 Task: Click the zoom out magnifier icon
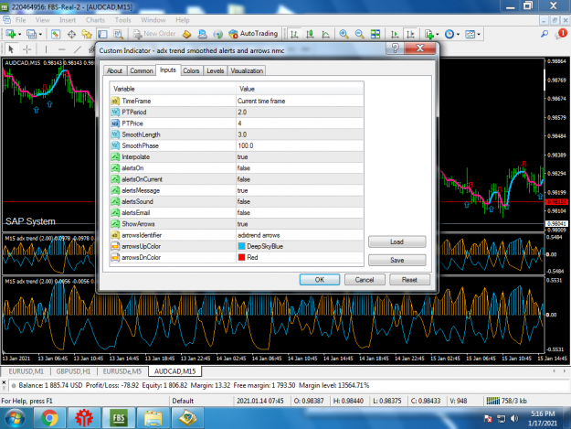click(359, 34)
